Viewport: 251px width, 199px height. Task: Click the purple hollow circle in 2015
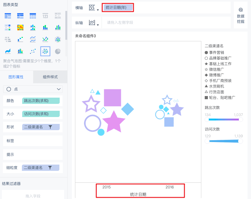(x=93, y=123)
